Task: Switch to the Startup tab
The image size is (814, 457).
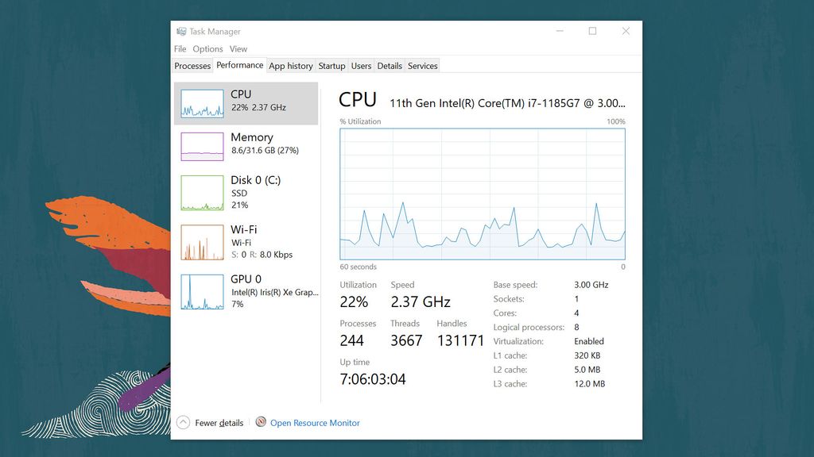Action: [x=331, y=66]
